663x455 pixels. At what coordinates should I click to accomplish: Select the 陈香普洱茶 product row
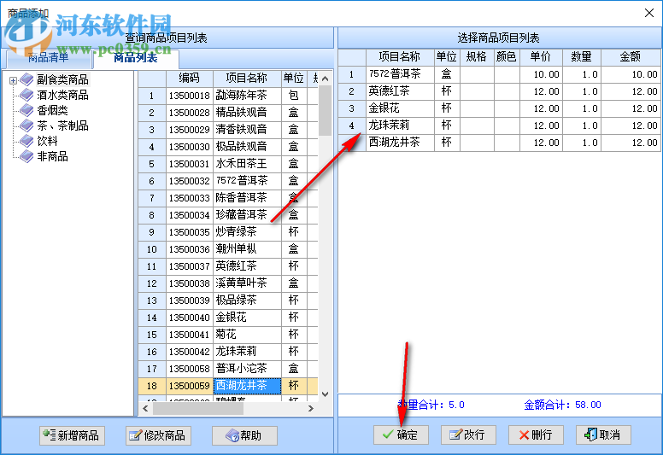228,198
